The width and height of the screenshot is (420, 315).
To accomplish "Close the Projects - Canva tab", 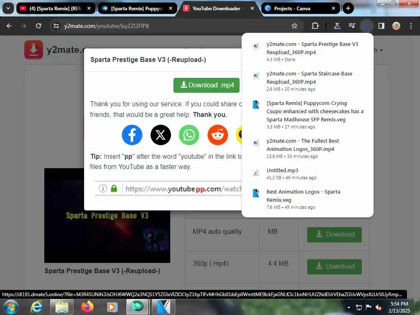I will [333, 8].
